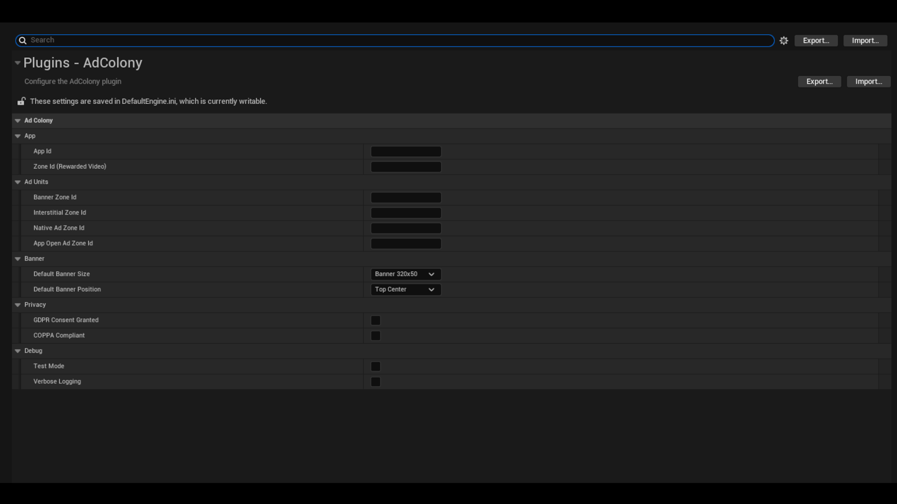
Task: Click the DefaultEngine.ini writable notice text
Action: pyautogui.click(x=149, y=101)
